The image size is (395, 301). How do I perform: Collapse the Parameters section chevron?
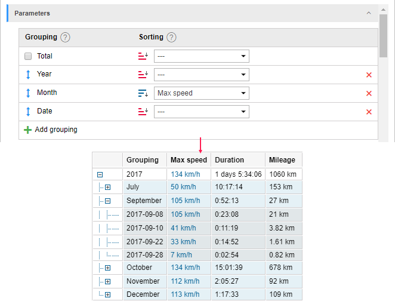pyautogui.click(x=369, y=13)
